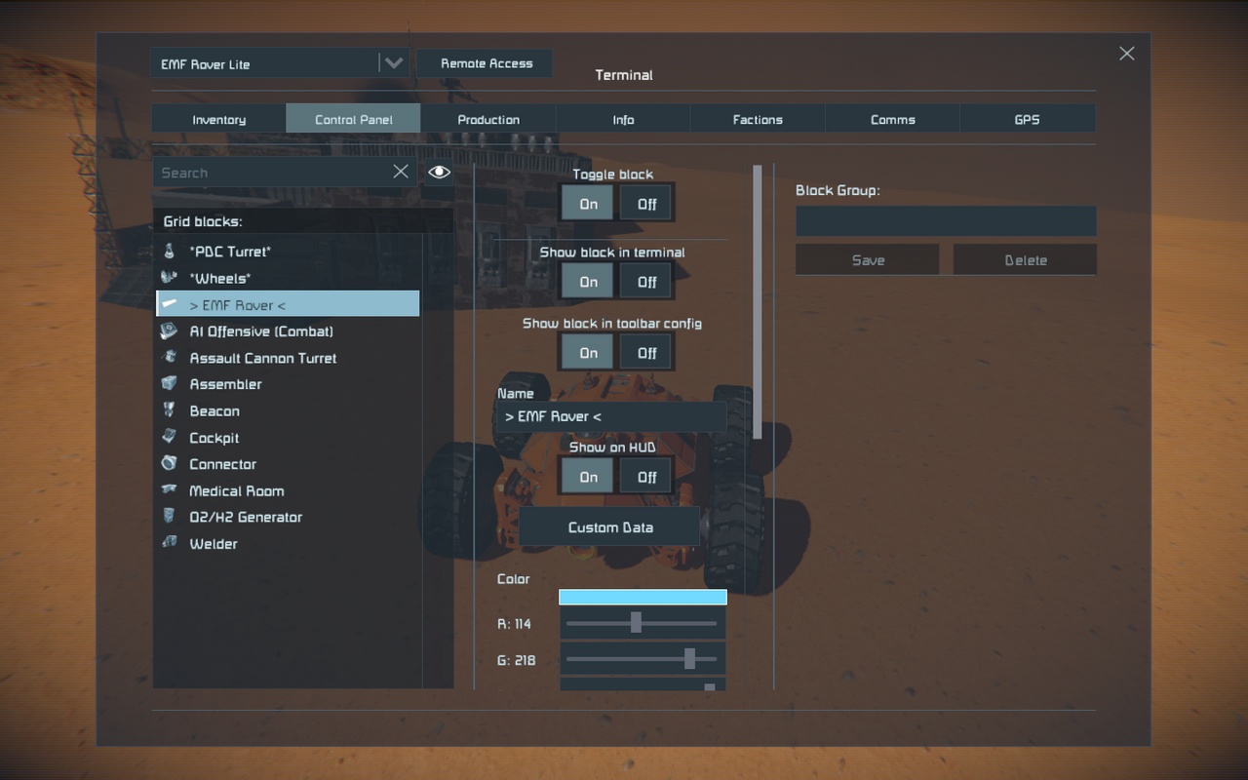Click the light blue color preview swatch
1248x780 pixels.
click(x=643, y=597)
